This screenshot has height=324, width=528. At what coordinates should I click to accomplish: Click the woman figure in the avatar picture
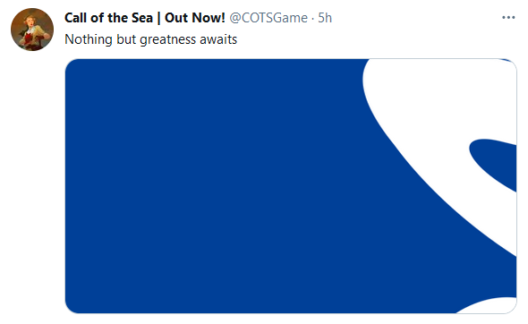(32, 31)
